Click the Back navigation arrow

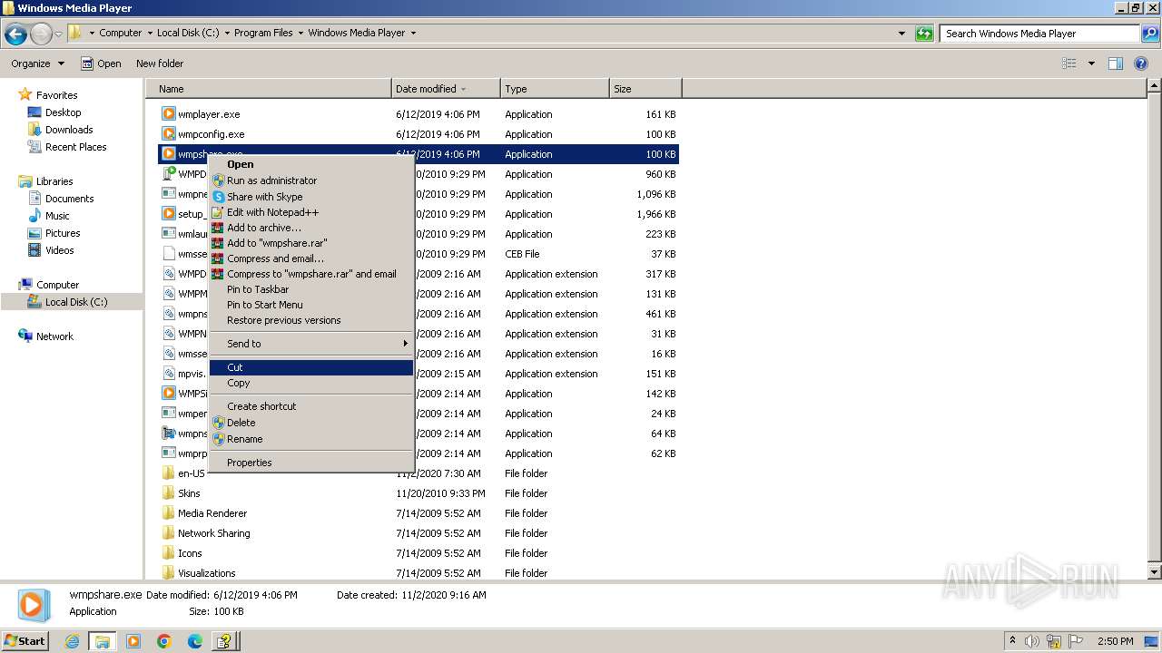click(x=15, y=34)
